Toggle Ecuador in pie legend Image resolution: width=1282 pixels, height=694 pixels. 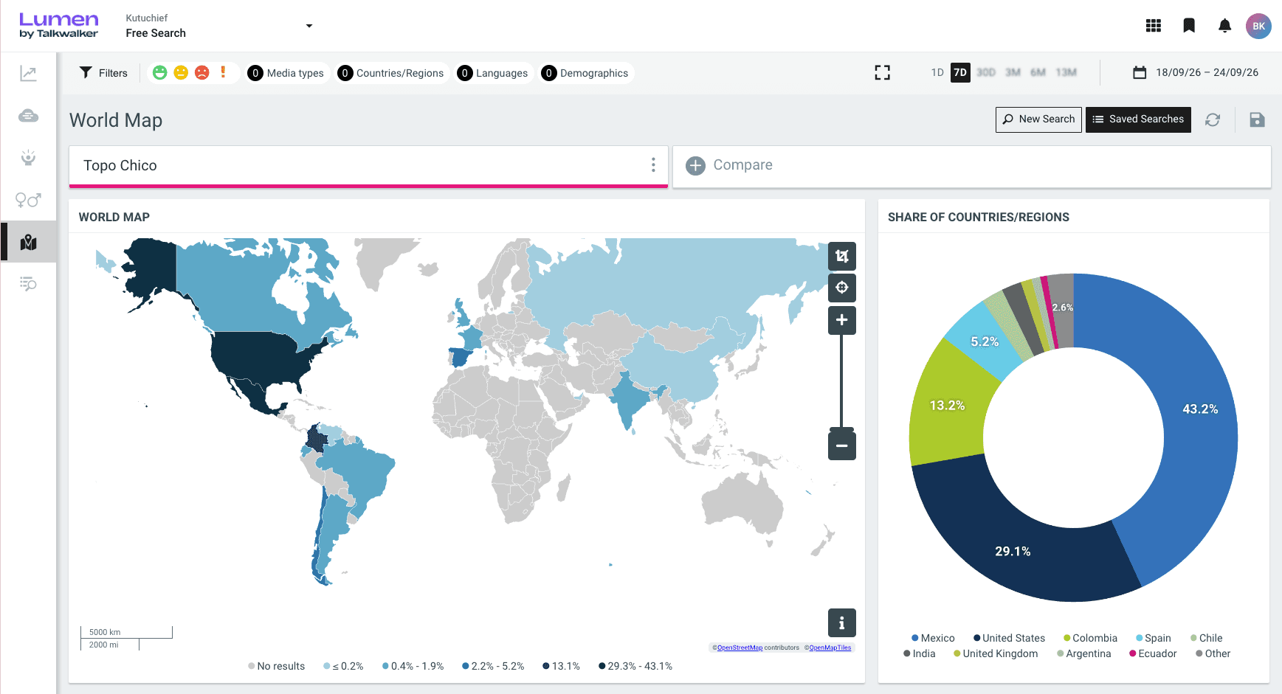[x=1153, y=653]
